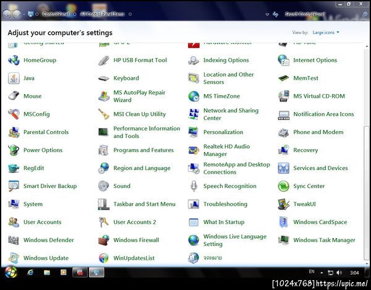The width and height of the screenshot is (371, 290).
Task: Open Services and Devices link
Action: [320, 168]
